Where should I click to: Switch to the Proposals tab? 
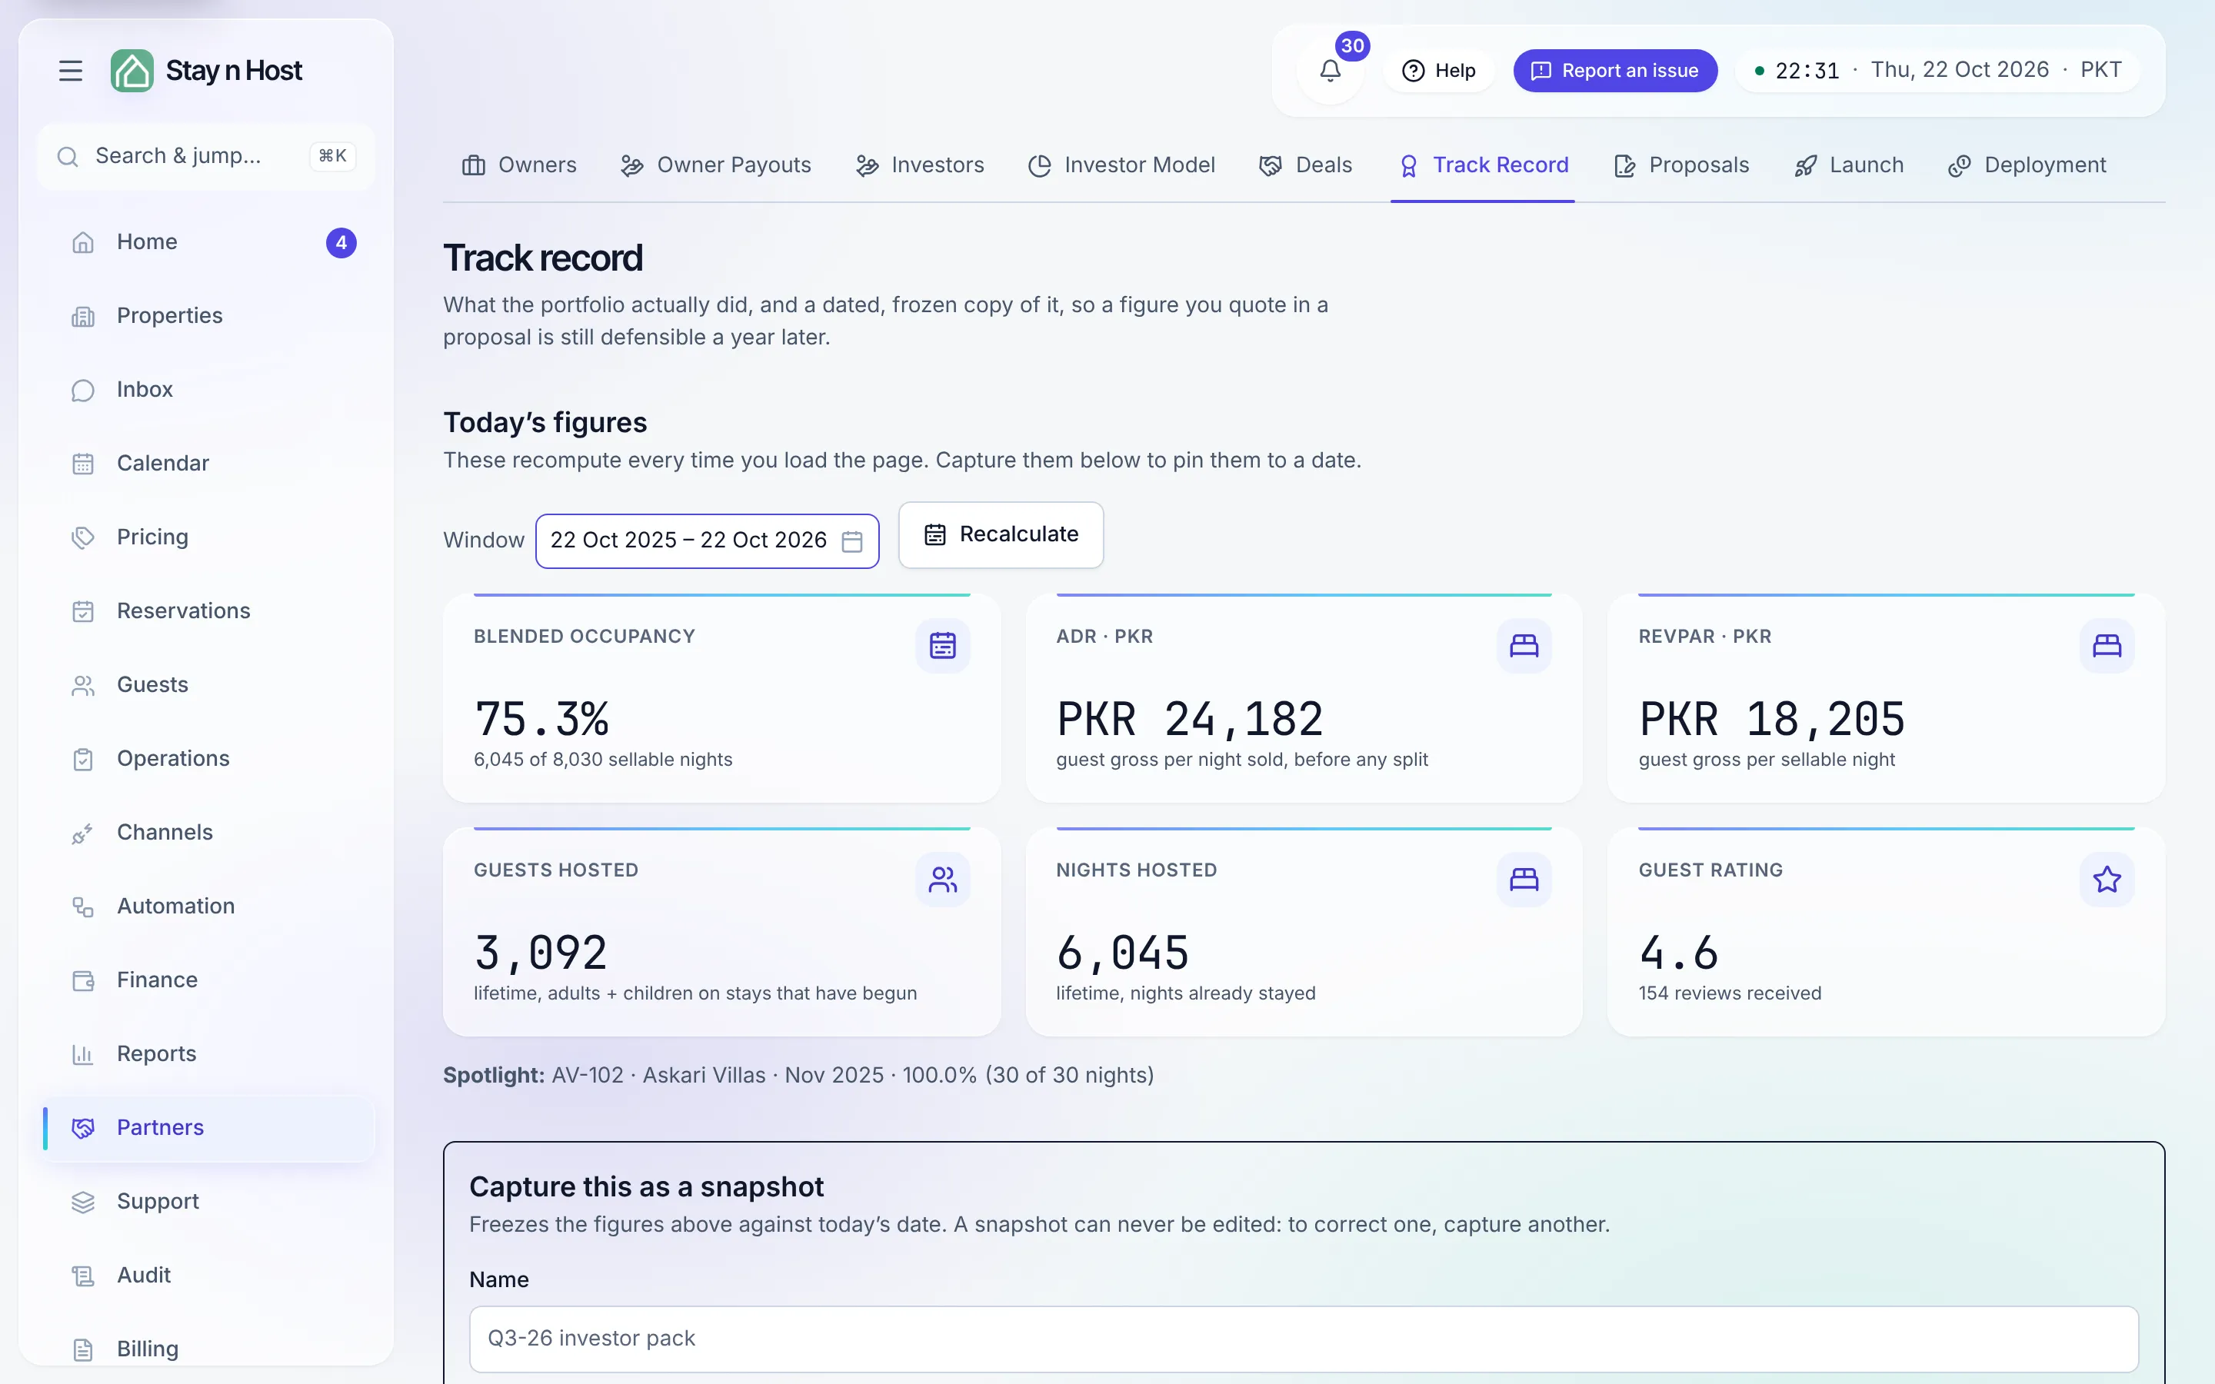[x=1681, y=165]
